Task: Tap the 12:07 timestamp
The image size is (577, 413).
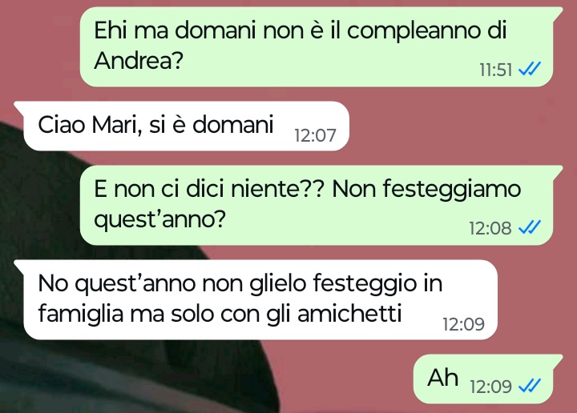Action: (316, 135)
